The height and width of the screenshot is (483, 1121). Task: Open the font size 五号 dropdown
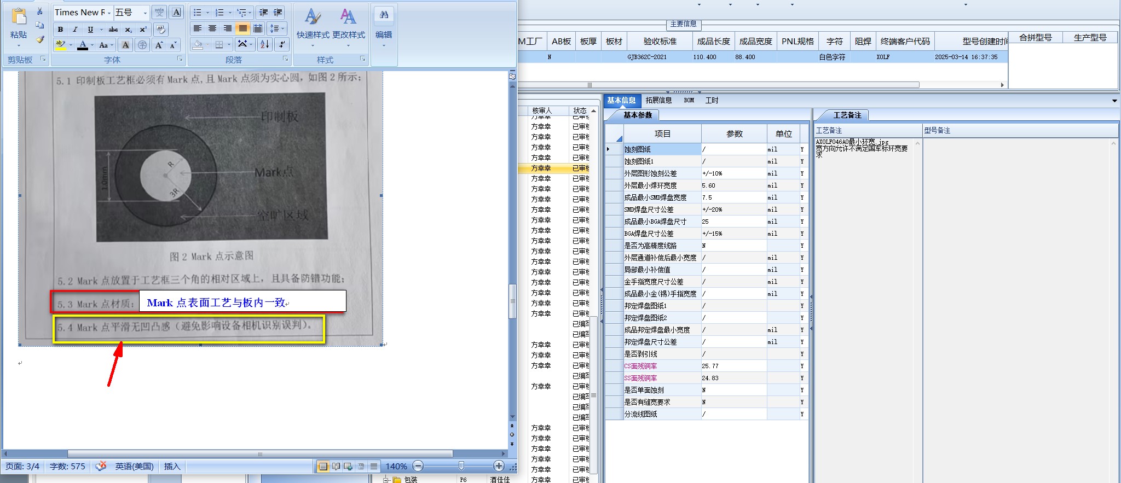pyautogui.click(x=145, y=13)
